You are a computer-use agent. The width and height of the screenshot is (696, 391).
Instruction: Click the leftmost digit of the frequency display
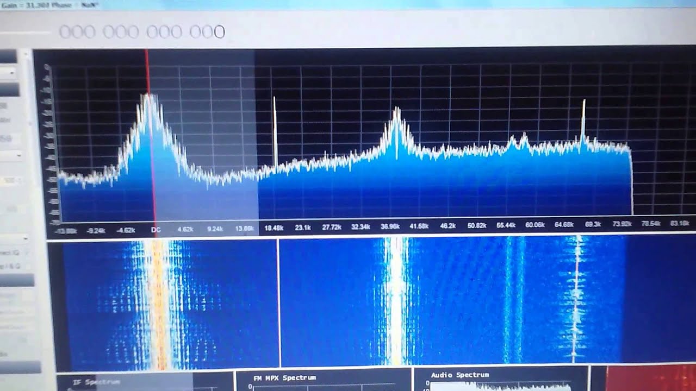[65, 32]
